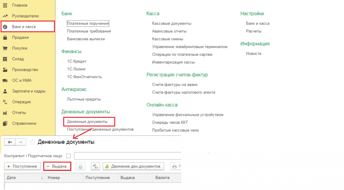Open Банковские выписки
Screen dimensions: 344x190
(x=86, y=39)
